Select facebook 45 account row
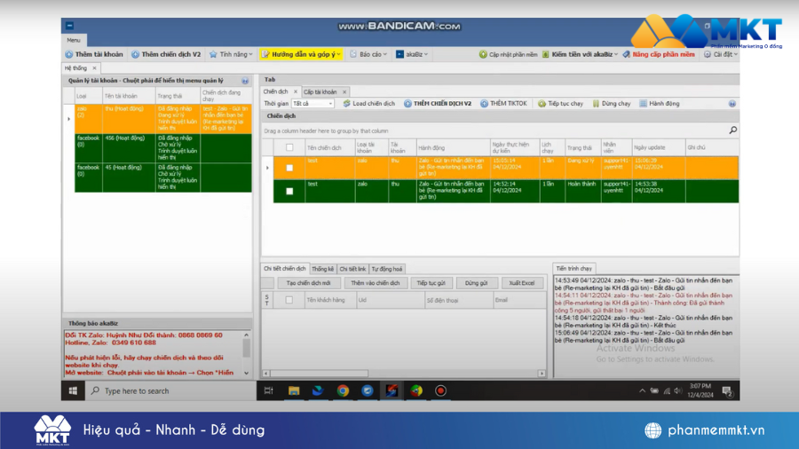Screen dimensions: 799x449 [163, 177]
